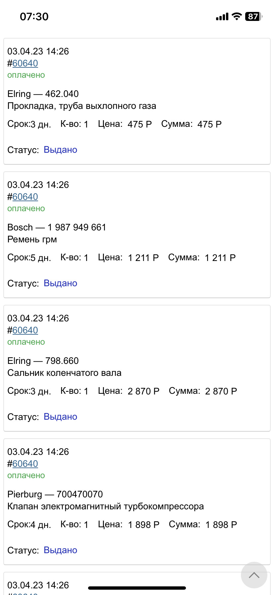Tap 'Выдано' status on the Elring 462.040 card
Screen dimensions: 274x595
pos(60,150)
